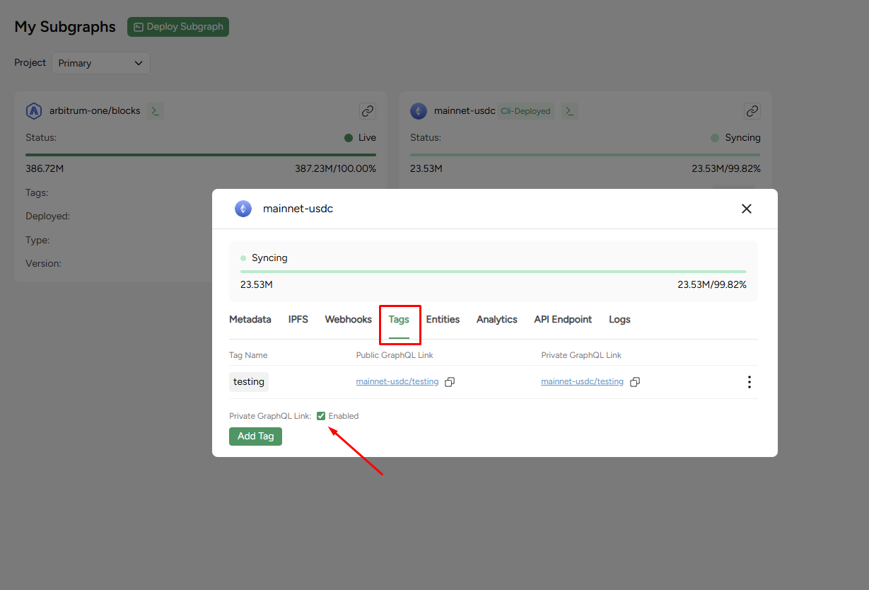The image size is (869, 590).
Task: Switch to the IPFS tab
Action: pyautogui.click(x=298, y=320)
